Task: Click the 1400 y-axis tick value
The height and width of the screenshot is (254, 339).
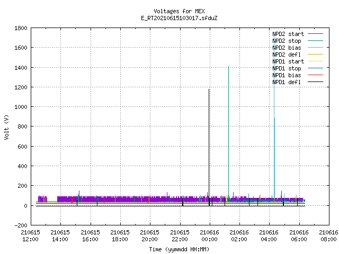Action: [21, 68]
